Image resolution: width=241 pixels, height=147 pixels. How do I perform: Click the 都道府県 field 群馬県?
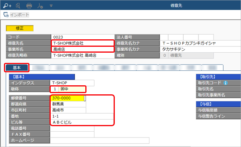[x=68, y=104]
